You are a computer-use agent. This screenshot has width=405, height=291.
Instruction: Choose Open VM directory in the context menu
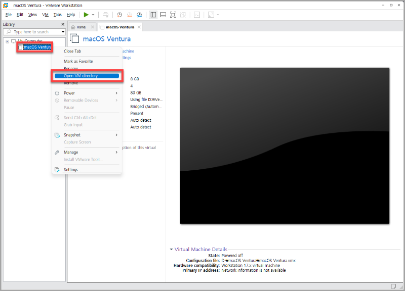87,76
